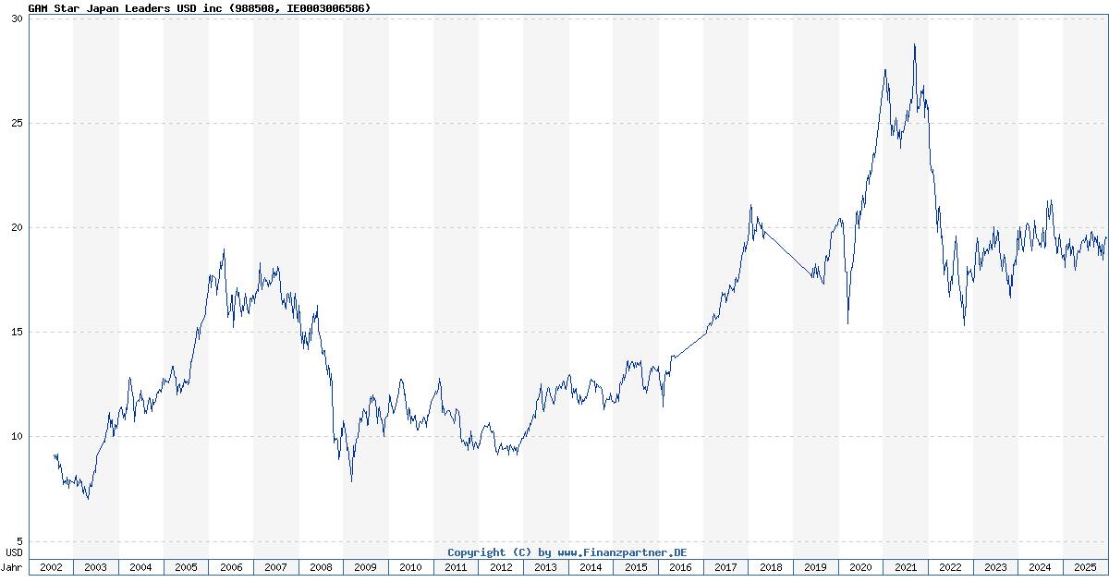Select the 2021 year on the timeline
Image resolution: width=1109 pixels, height=582 pixels.
click(x=906, y=567)
